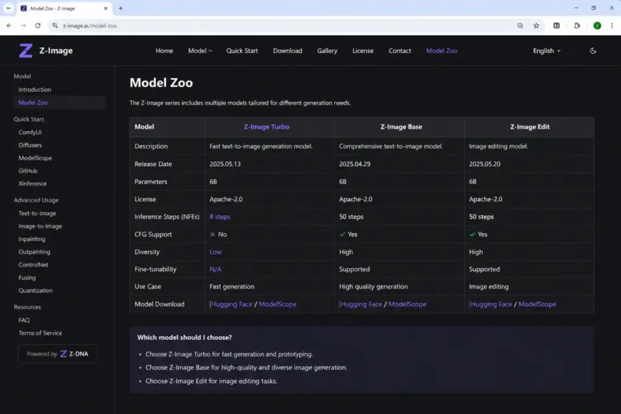Click the Z-Image logo icon
This screenshot has width=621, height=414.
(x=25, y=51)
